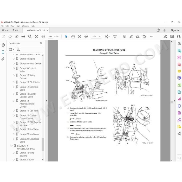Expand the Group 20 Fan Motor bookmark
182x182 pixels.
click(14, 134)
